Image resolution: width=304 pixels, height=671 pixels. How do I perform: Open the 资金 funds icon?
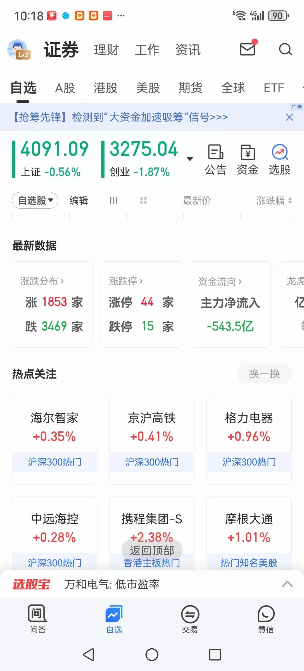(248, 160)
